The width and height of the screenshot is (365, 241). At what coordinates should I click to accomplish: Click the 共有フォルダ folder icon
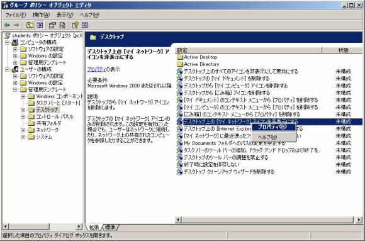pos(31,123)
